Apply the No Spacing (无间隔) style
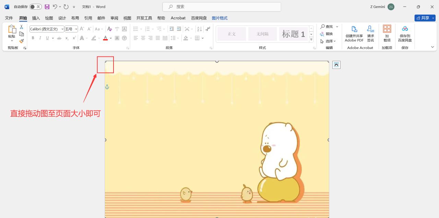The width and height of the screenshot is (439, 218). coord(262,34)
